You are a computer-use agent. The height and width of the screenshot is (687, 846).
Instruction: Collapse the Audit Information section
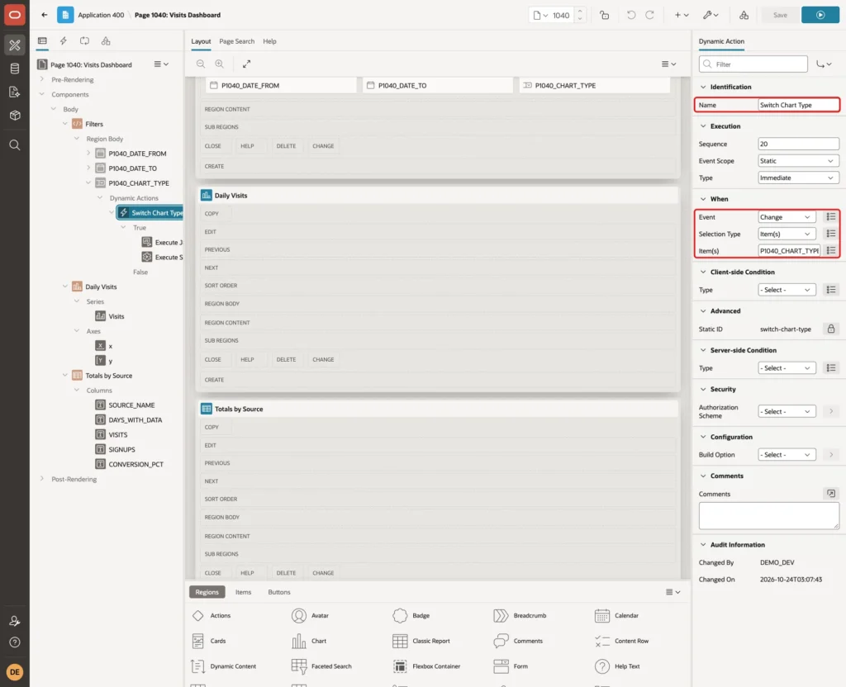tap(703, 545)
